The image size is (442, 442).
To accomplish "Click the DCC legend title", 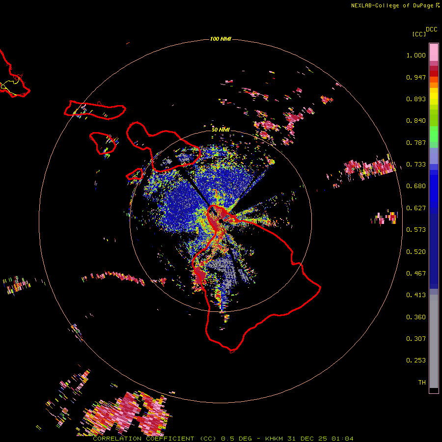I will coord(432,29).
